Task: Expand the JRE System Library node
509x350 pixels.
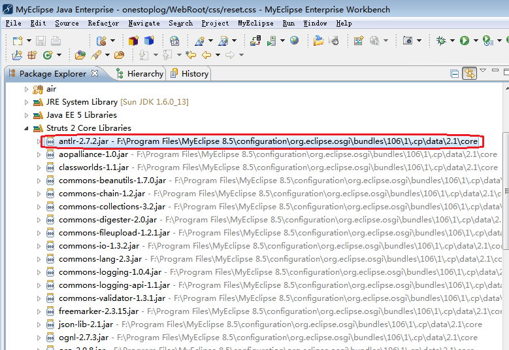Action: (26, 102)
